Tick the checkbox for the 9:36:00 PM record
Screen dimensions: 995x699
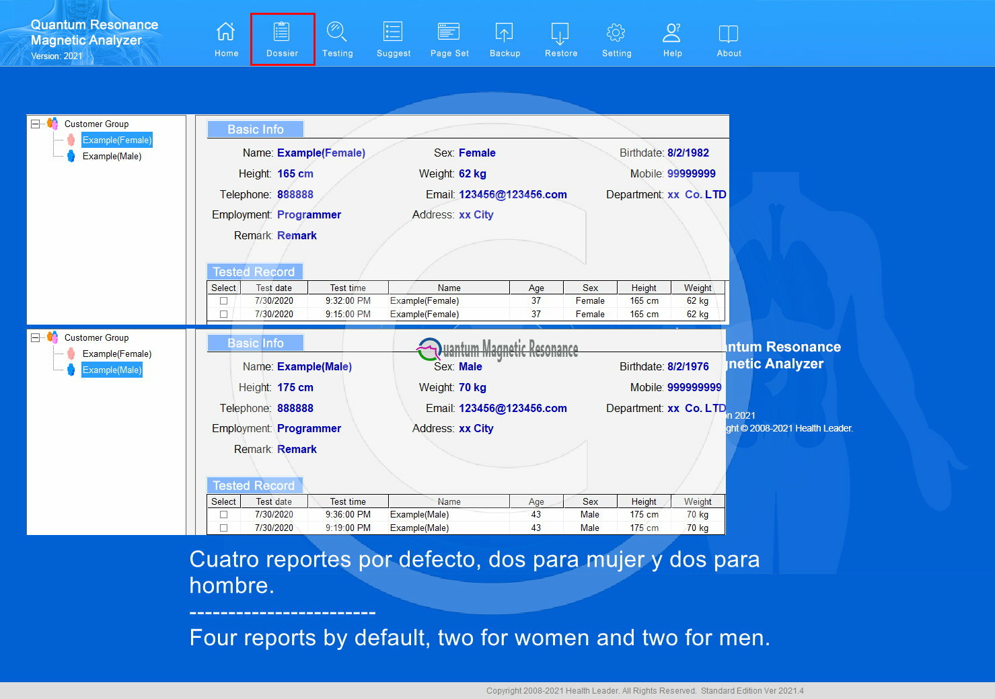tap(223, 515)
